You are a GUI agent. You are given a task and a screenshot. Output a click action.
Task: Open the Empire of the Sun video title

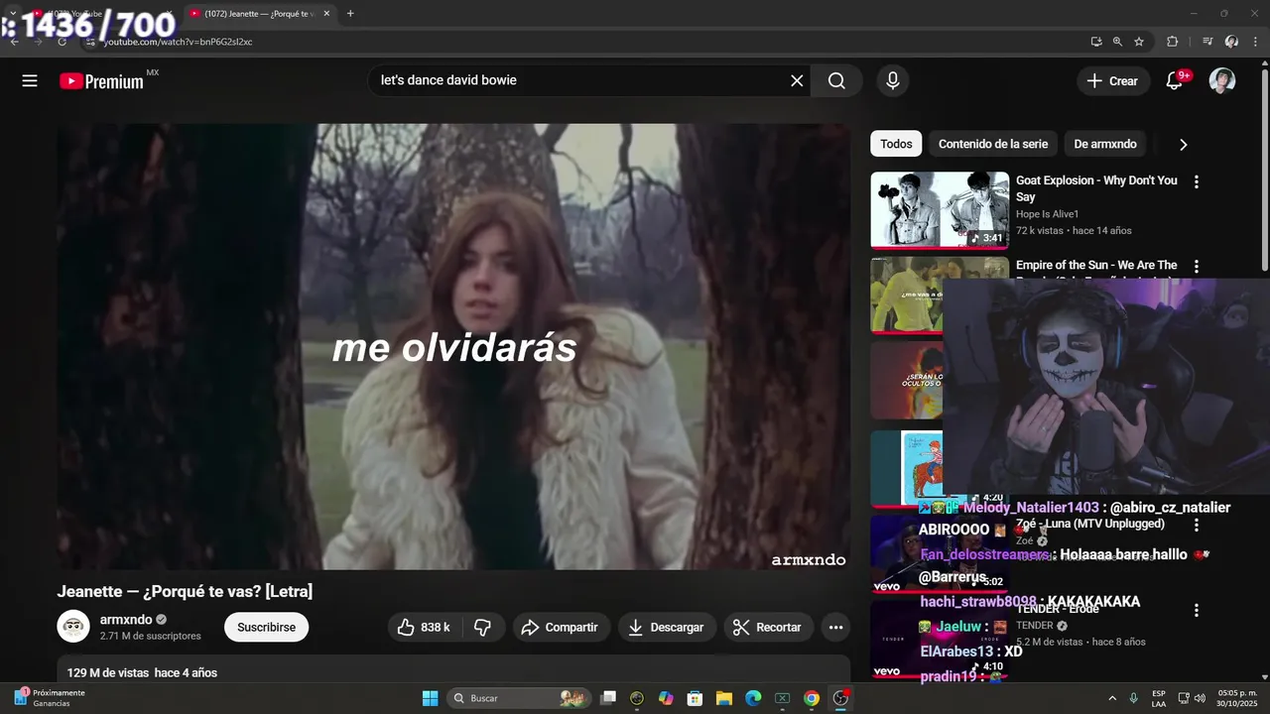pos(1096,266)
